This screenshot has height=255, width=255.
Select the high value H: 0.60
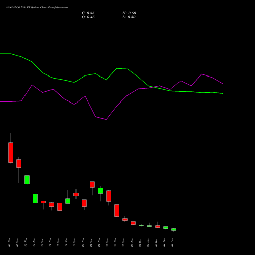pyautogui.click(x=129, y=13)
